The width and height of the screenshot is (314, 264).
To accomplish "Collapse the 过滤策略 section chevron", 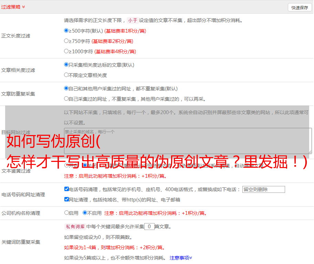I will click(x=23, y=7).
